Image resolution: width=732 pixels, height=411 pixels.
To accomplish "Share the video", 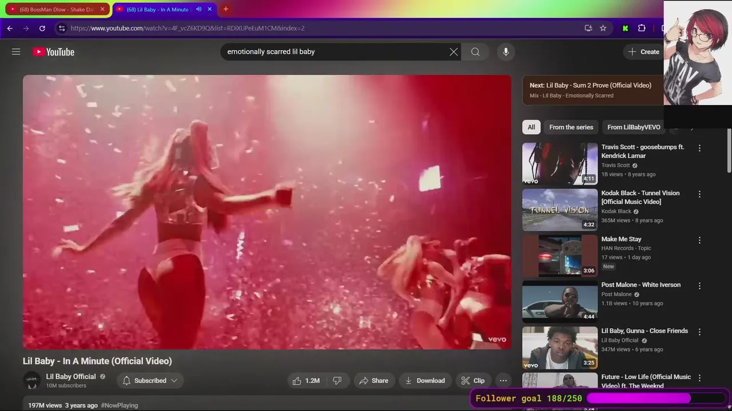I will (x=373, y=381).
